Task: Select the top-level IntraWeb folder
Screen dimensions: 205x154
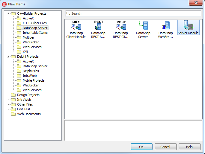Action: 24,100
